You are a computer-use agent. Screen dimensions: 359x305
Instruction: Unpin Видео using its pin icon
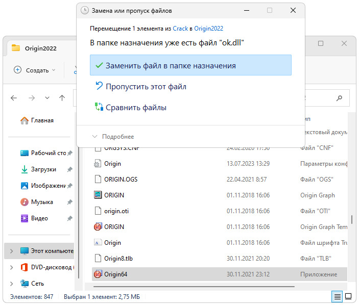(70, 219)
